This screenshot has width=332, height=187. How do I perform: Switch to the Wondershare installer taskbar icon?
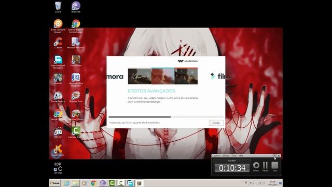[x=139, y=183]
